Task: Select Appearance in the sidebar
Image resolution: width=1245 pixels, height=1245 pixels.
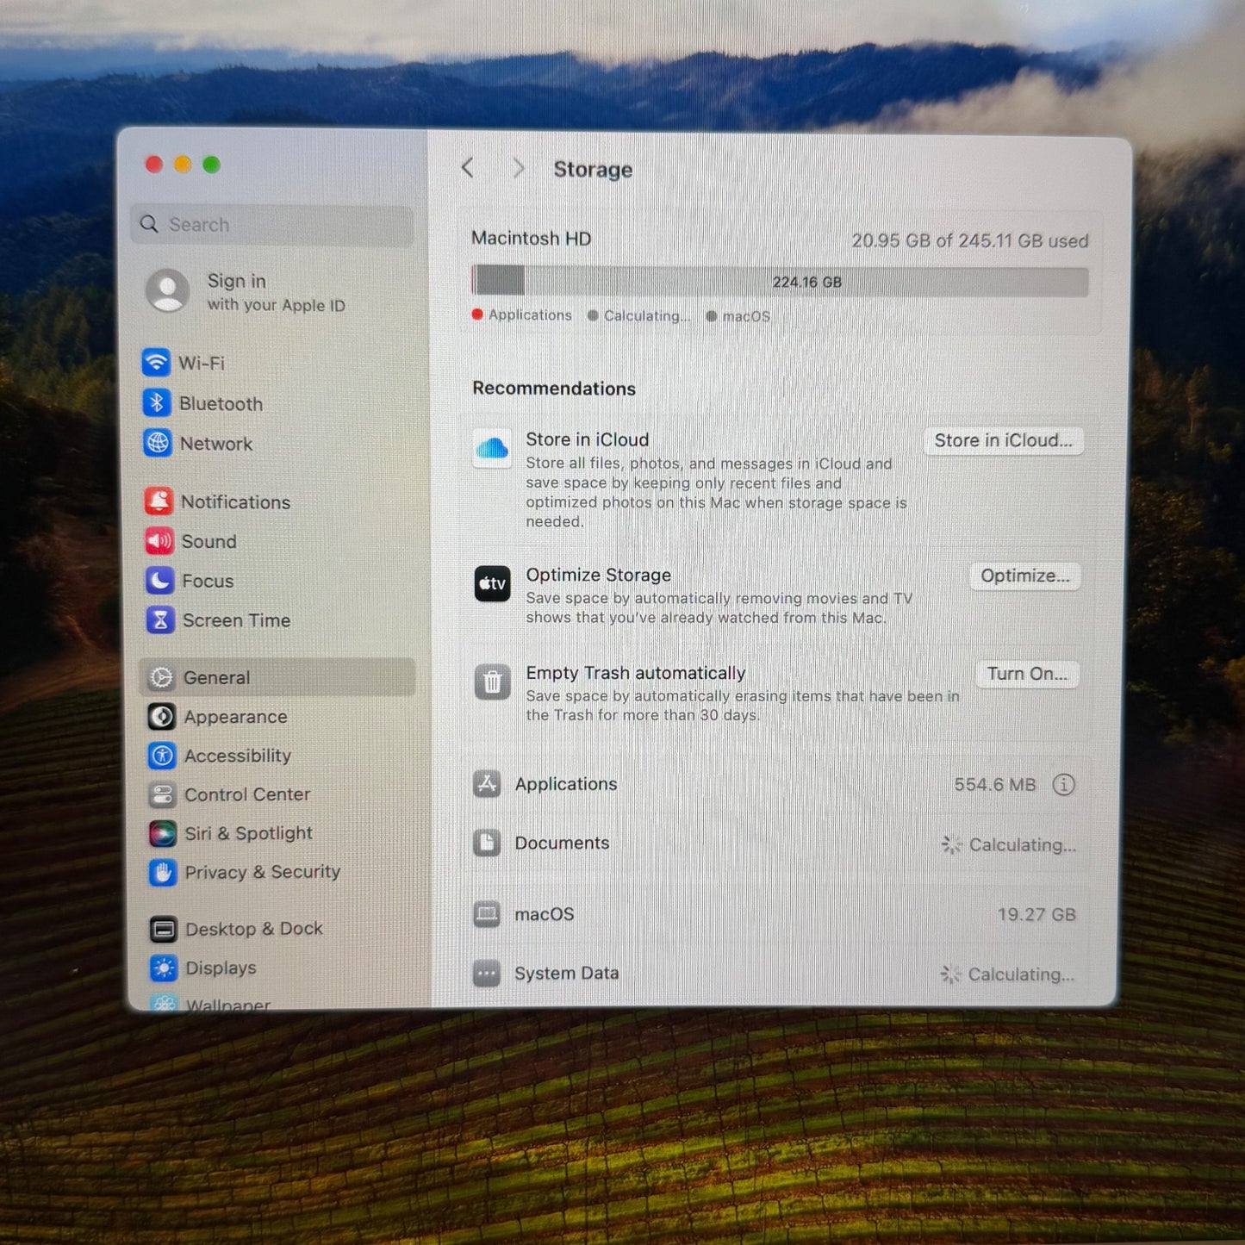Action: click(234, 717)
